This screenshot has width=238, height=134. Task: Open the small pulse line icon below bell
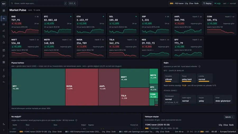pyautogui.click(x=4, y=82)
